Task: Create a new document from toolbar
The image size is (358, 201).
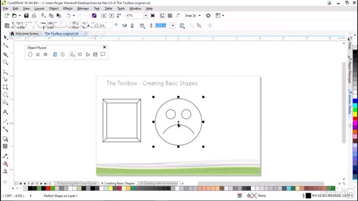Action: 7,15
